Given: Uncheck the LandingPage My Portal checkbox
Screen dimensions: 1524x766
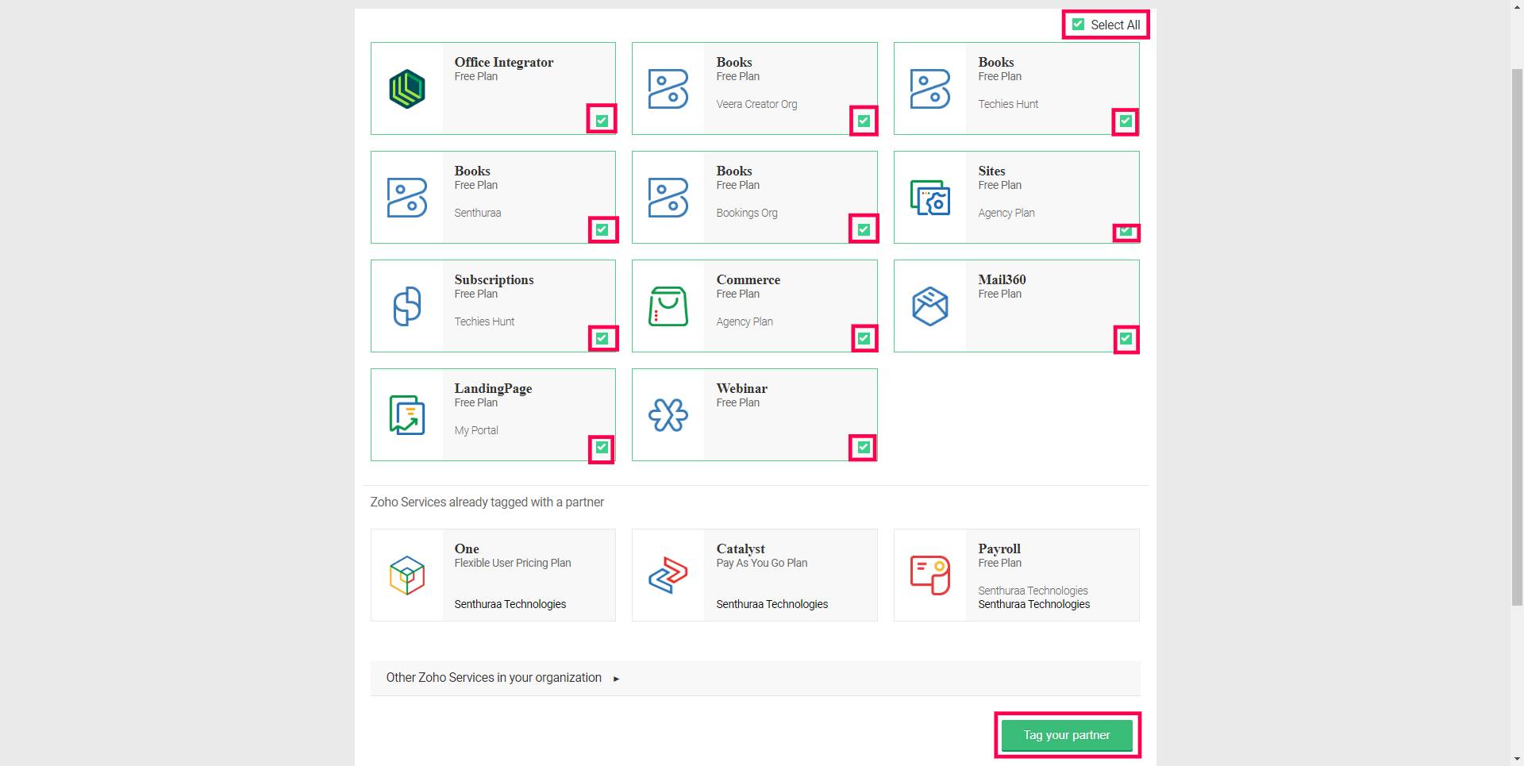Looking at the screenshot, I should click(602, 447).
